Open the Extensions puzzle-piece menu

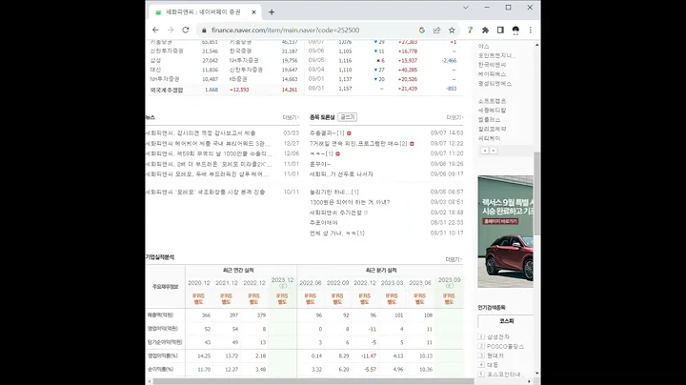tap(485, 30)
